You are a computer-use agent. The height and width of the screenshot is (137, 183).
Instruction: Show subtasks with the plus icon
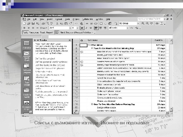tap(33, 28)
